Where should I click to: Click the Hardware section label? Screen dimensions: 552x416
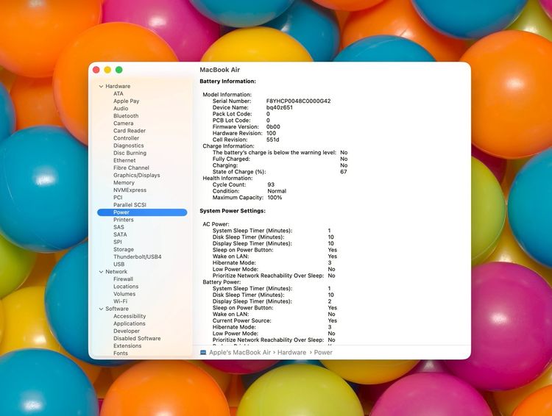click(x=118, y=86)
